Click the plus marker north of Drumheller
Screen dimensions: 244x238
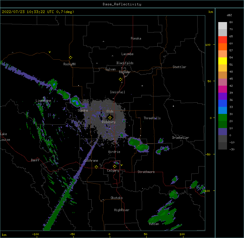(173, 106)
